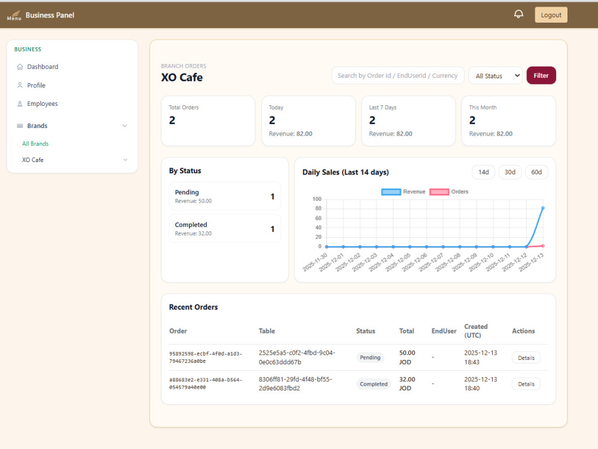Image resolution: width=598 pixels, height=449 pixels.
Task: Select XO Cafe in the sidebar
Action: (33, 160)
